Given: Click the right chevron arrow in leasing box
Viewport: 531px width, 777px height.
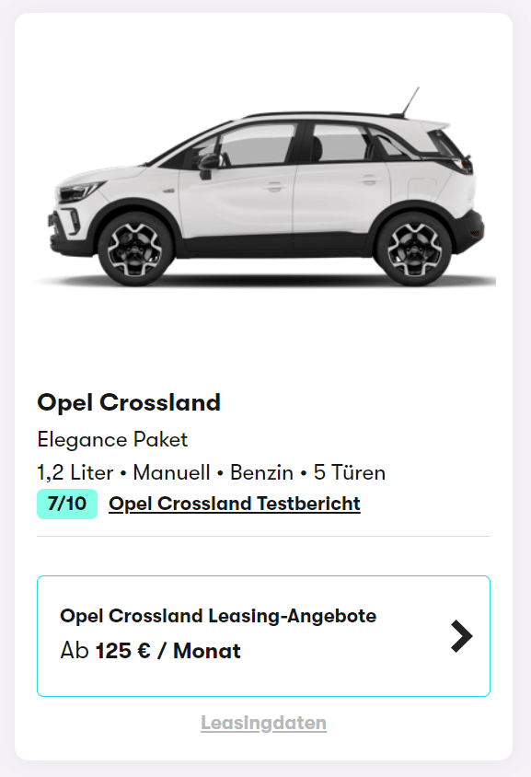Looking at the screenshot, I should (462, 636).
